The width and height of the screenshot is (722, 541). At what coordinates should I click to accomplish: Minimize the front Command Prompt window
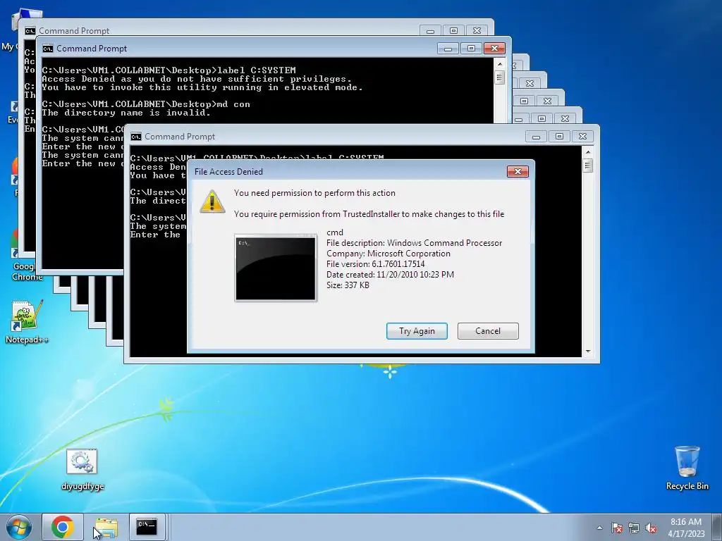[x=536, y=137]
